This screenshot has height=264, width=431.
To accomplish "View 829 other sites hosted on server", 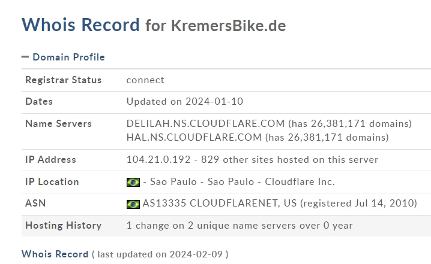I will [x=289, y=160].
